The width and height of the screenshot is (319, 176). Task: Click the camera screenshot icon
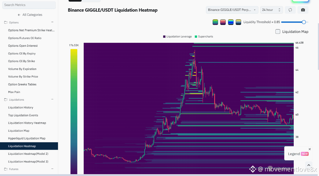coord(303,10)
